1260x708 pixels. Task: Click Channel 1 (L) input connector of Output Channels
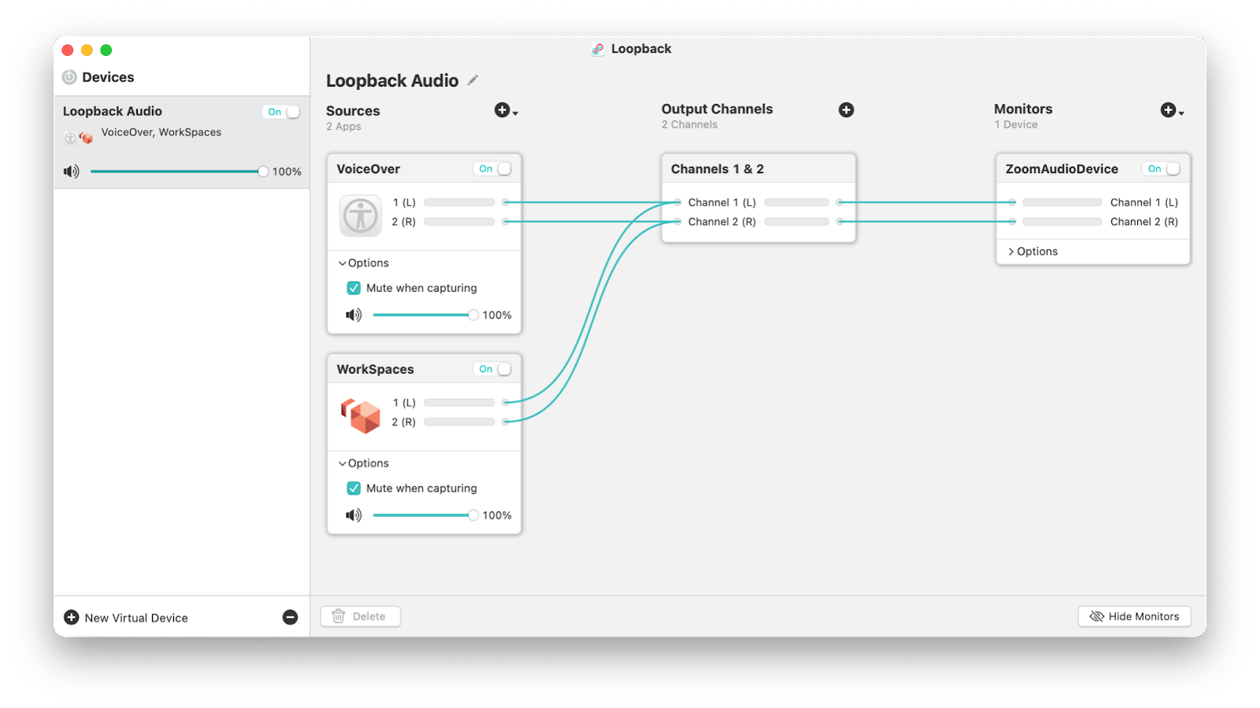tap(677, 202)
